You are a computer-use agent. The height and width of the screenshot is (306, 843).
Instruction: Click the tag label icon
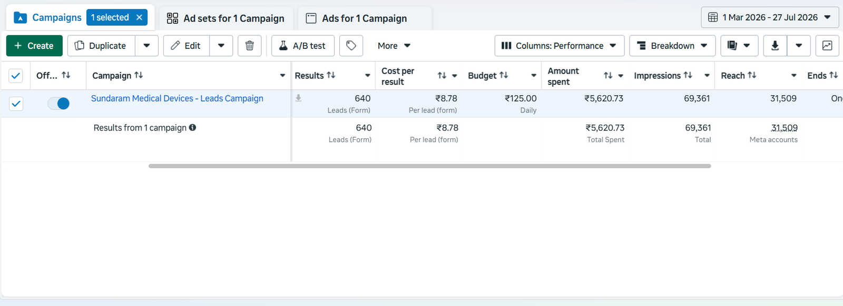tap(351, 46)
